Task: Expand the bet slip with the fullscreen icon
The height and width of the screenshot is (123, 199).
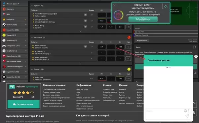Action: pos(194,47)
